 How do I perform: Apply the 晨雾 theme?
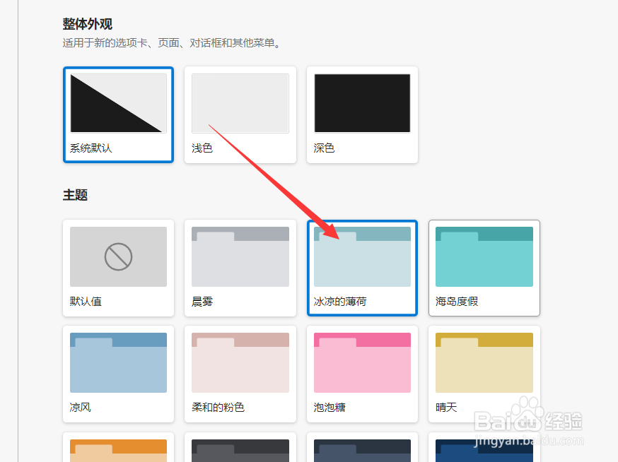point(240,268)
